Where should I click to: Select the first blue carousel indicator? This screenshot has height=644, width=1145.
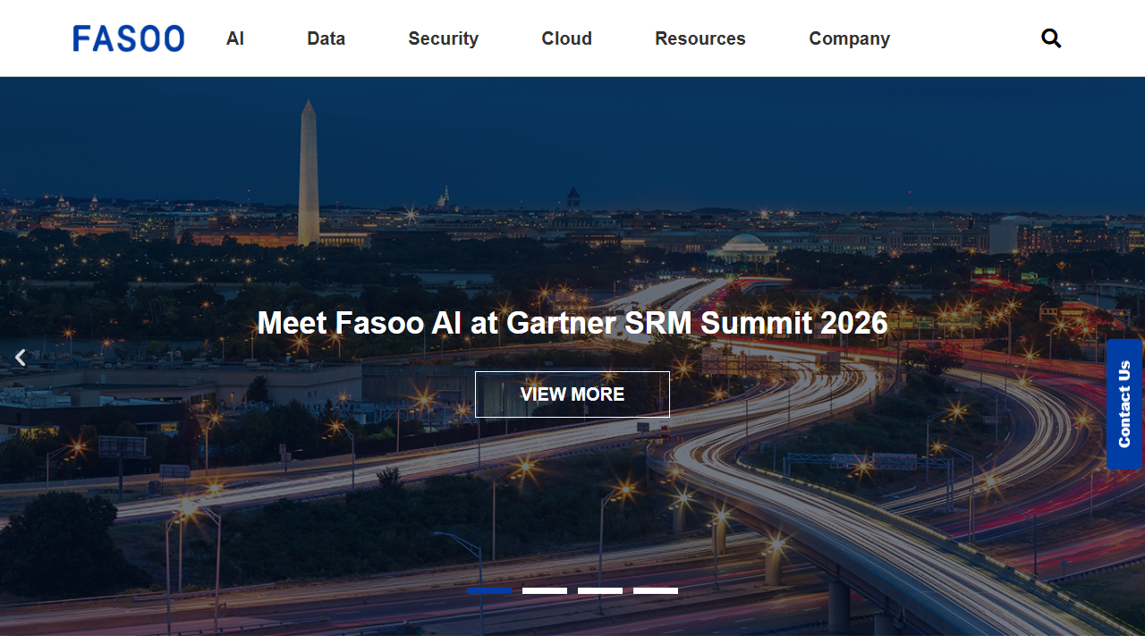click(x=489, y=590)
